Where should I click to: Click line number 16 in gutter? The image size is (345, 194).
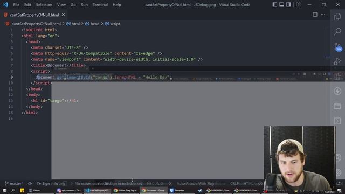point(11,119)
